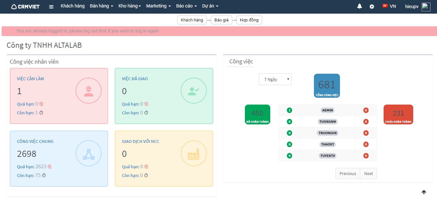This screenshot has width=437, height=202.
Task: Toggle the hamburger sidebar menu
Action: click(x=51, y=6)
